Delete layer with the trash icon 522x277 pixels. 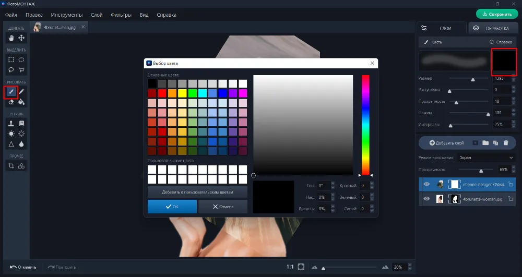(505, 142)
